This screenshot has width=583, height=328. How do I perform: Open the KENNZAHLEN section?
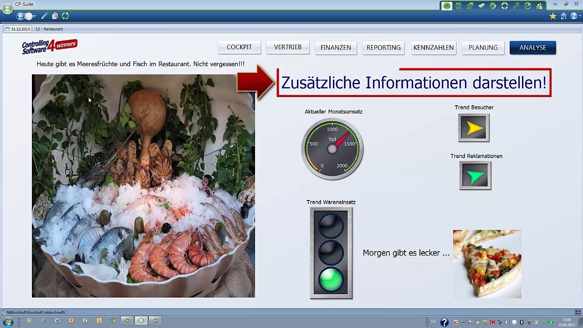point(434,47)
